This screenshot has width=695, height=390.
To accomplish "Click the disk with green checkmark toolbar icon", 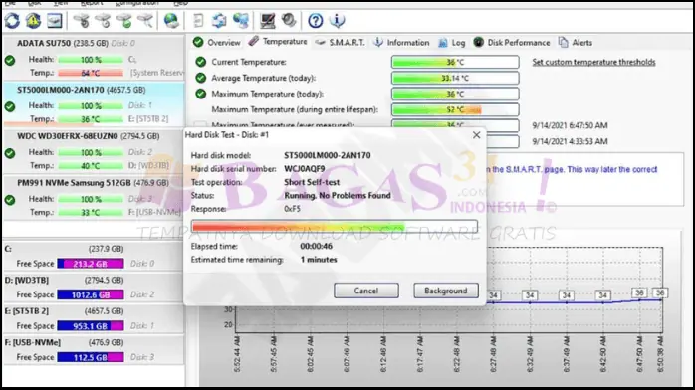I will [125, 20].
